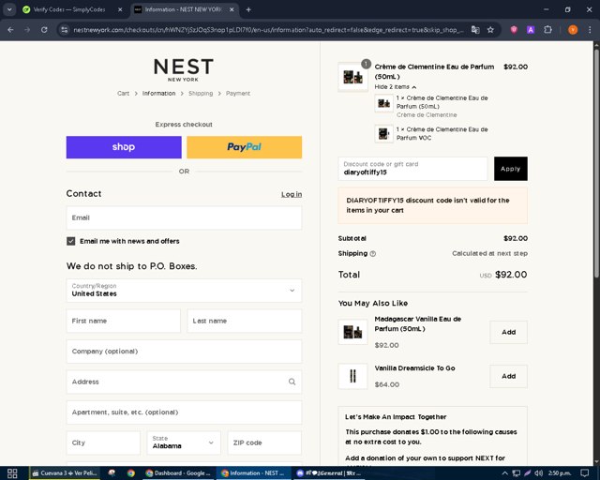The width and height of the screenshot is (600, 480).
Task: Pay with PayPal express checkout
Action: [x=244, y=147]
